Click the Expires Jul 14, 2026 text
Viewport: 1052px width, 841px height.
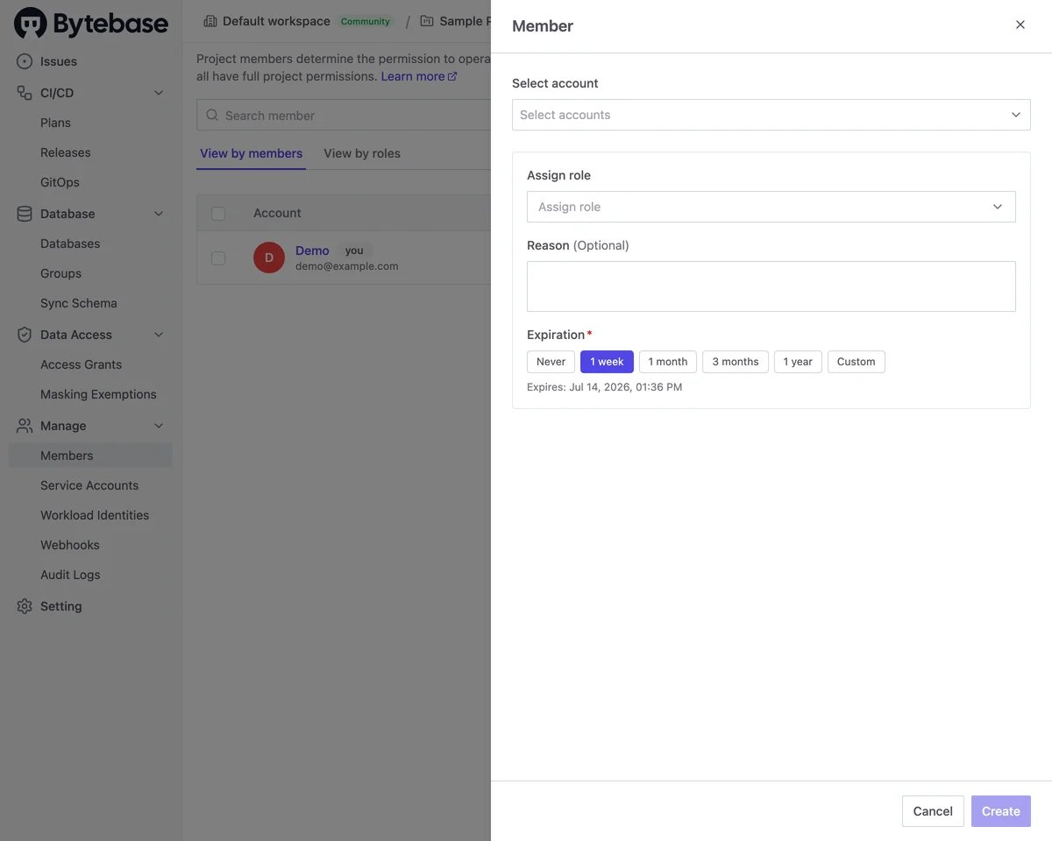(605, 387)
